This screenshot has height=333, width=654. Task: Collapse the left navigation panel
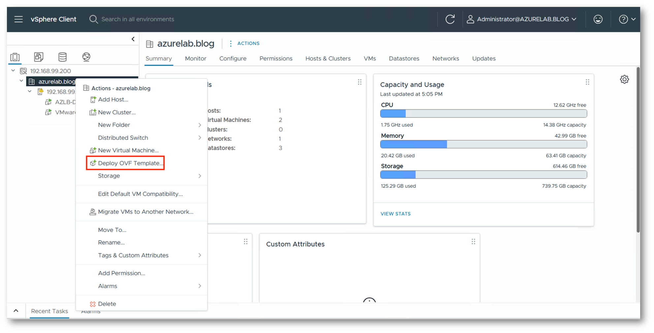click(133, 39)
